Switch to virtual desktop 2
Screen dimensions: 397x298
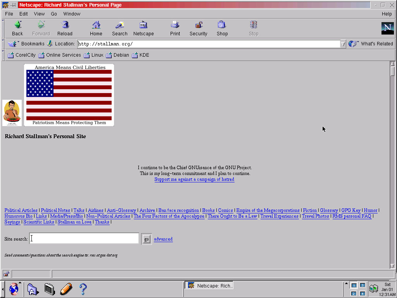coord(354,293)
